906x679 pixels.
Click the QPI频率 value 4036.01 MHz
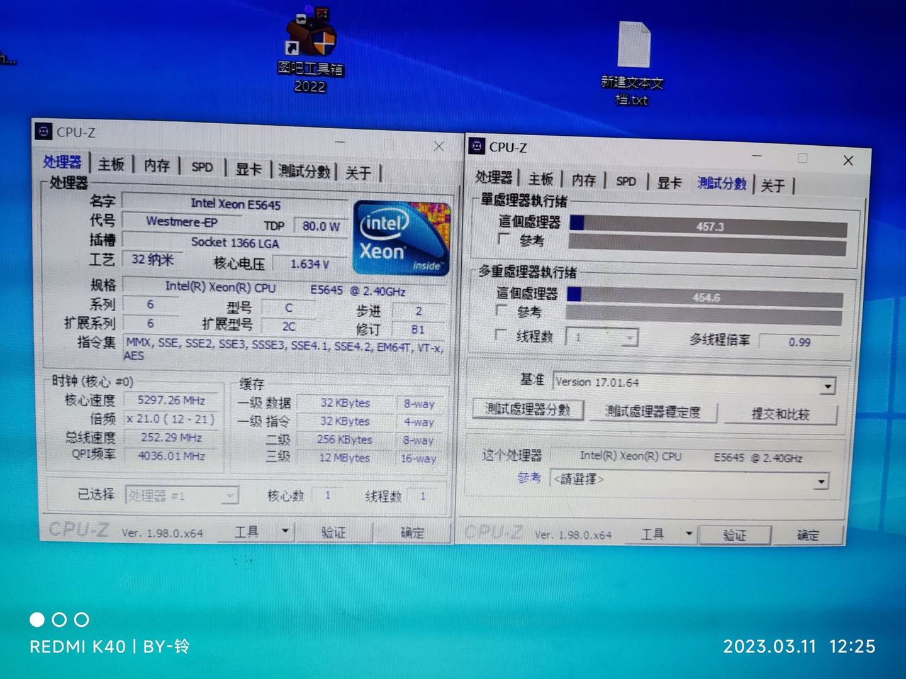coord(171,456)
